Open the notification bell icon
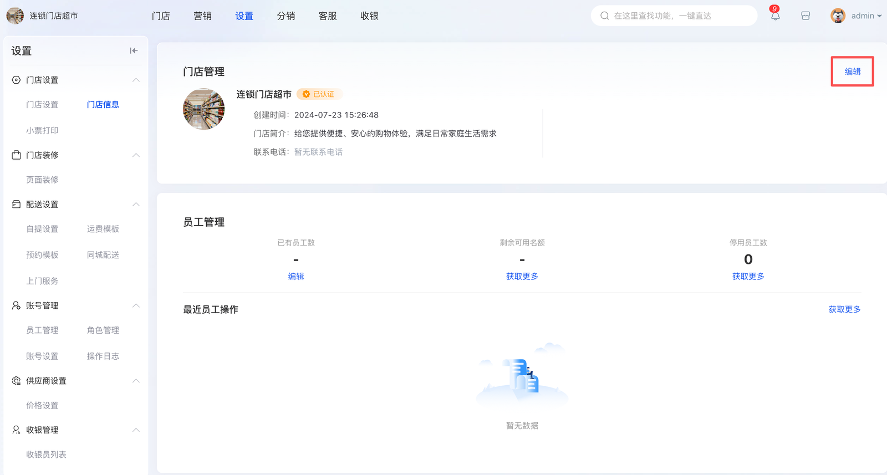Image resolution: width=887 pixels, height=475 pixels. click(775, 16)
